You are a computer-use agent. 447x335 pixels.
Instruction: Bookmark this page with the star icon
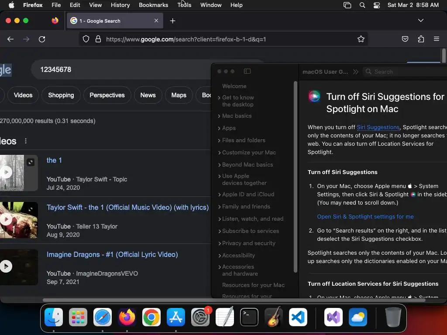click(361, 39)
